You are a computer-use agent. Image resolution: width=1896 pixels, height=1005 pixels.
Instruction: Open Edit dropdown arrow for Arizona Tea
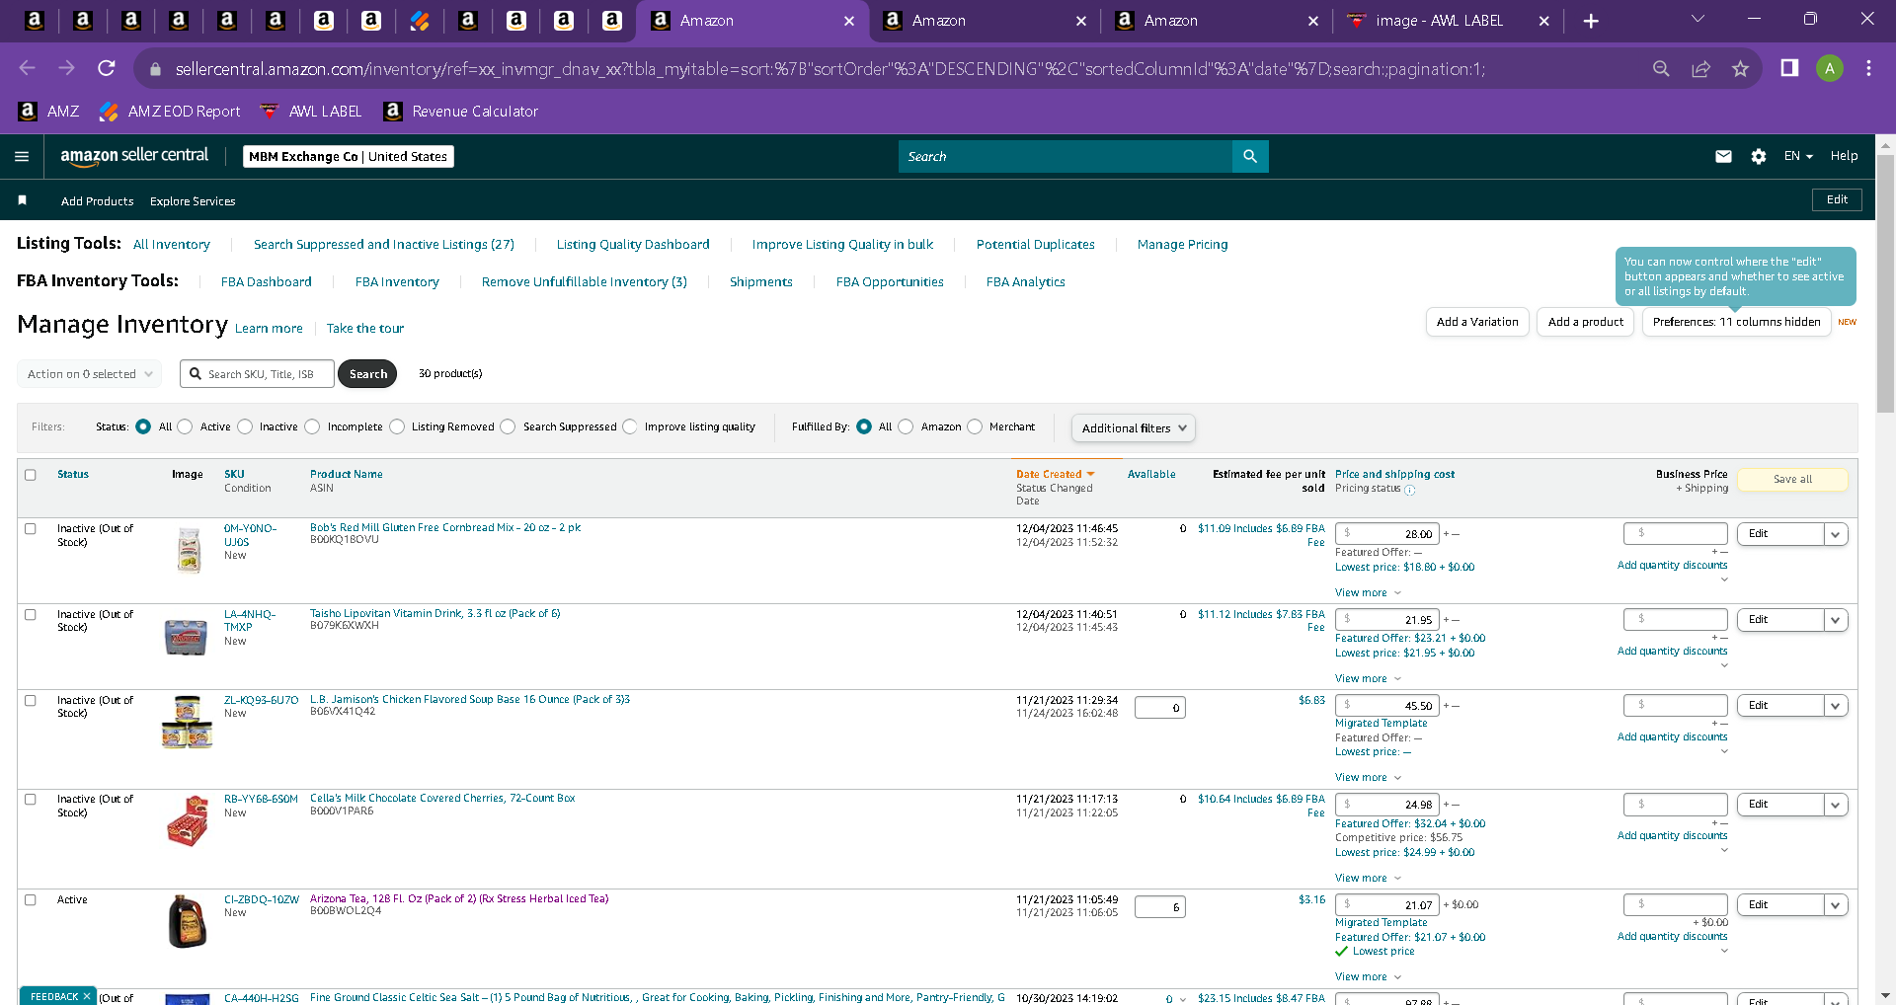(1836, 905)
